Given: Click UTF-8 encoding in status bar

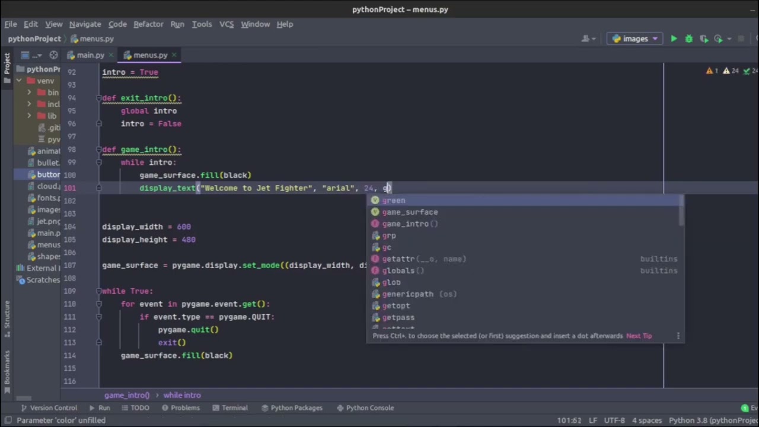Looking at the screenshot, I should (614, 420).
